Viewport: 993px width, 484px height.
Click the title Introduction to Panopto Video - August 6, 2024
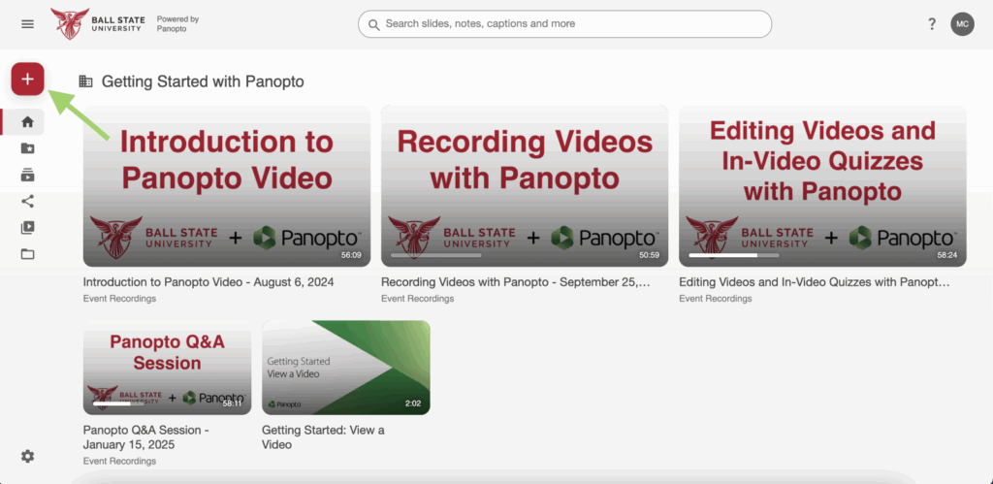pos(208,282)
